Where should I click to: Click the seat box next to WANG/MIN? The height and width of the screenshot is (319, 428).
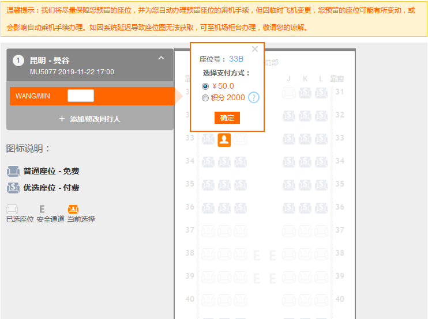[x=80, y=96]
